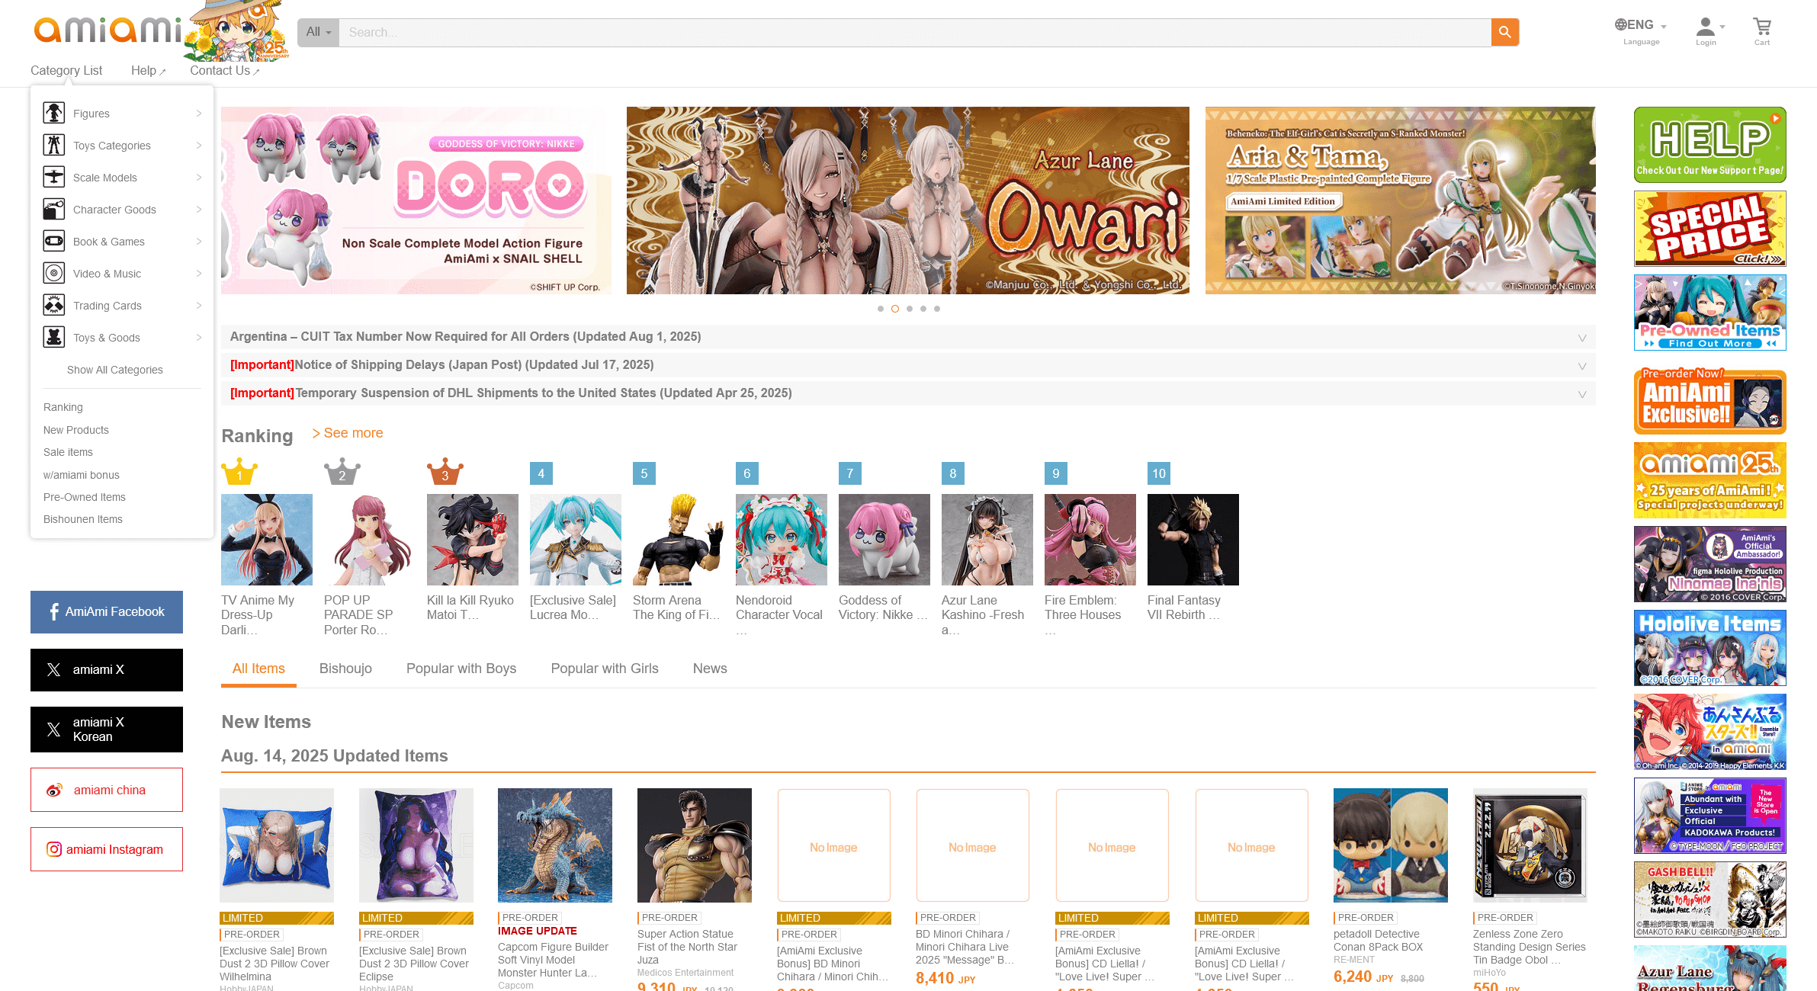The height and width of the screenshot is (991, 1817).
Task: Open the amiami Instagram button
Action: pyautogui.click(x=107, y=849)
